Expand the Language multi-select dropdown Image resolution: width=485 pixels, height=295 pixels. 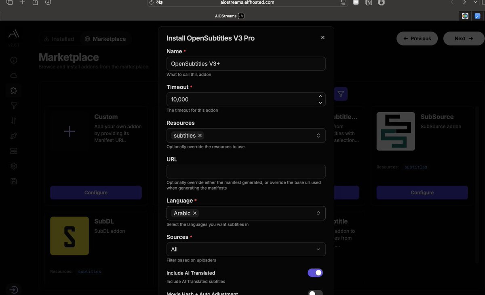pyautogui.click(x=318, y=213)
